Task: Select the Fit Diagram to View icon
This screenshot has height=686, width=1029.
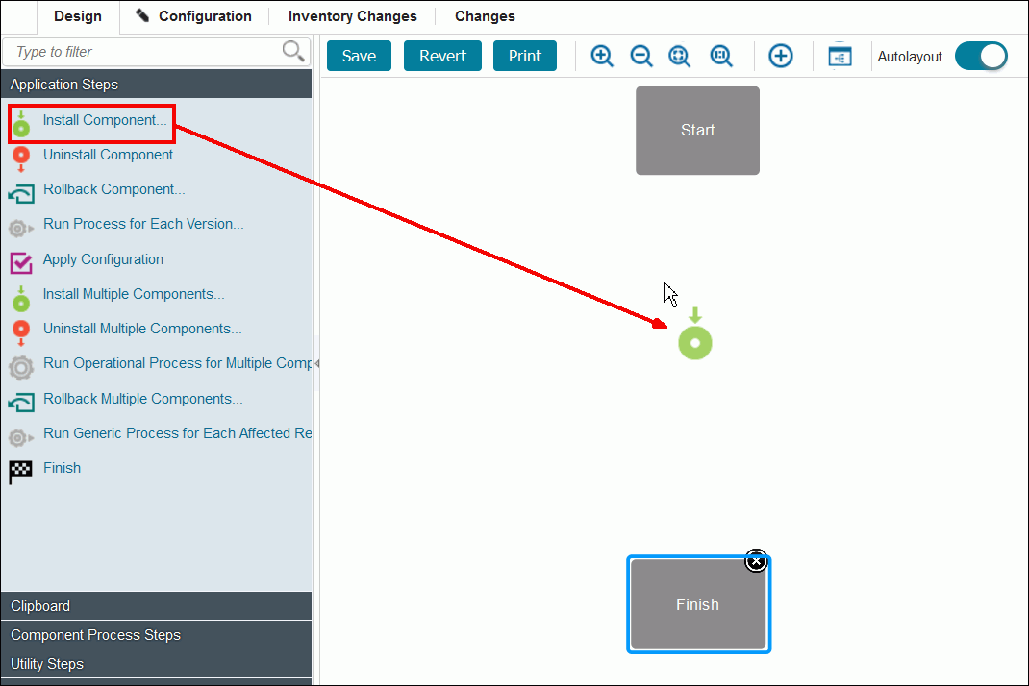Action: (680, 56)
